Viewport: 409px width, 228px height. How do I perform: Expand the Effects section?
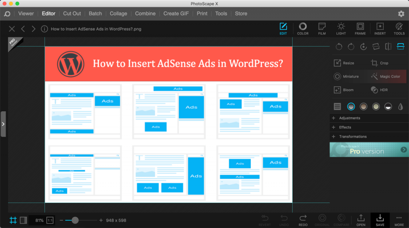345,127
